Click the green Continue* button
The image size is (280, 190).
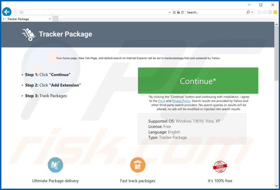click(x=198, y=80)
